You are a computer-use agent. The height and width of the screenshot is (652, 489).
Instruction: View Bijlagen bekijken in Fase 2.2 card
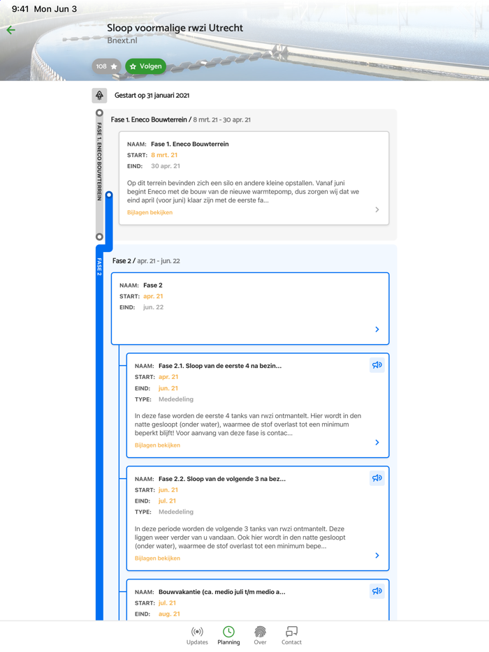coord(157,558)
